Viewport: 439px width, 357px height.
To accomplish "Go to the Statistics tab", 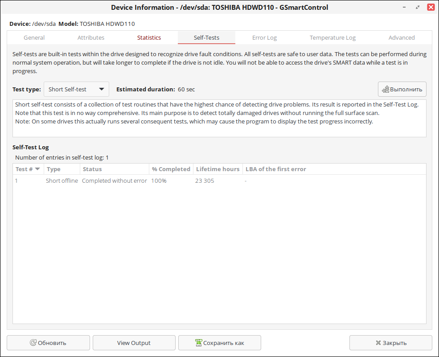I will pyautogui.click(x=149, y=38).
